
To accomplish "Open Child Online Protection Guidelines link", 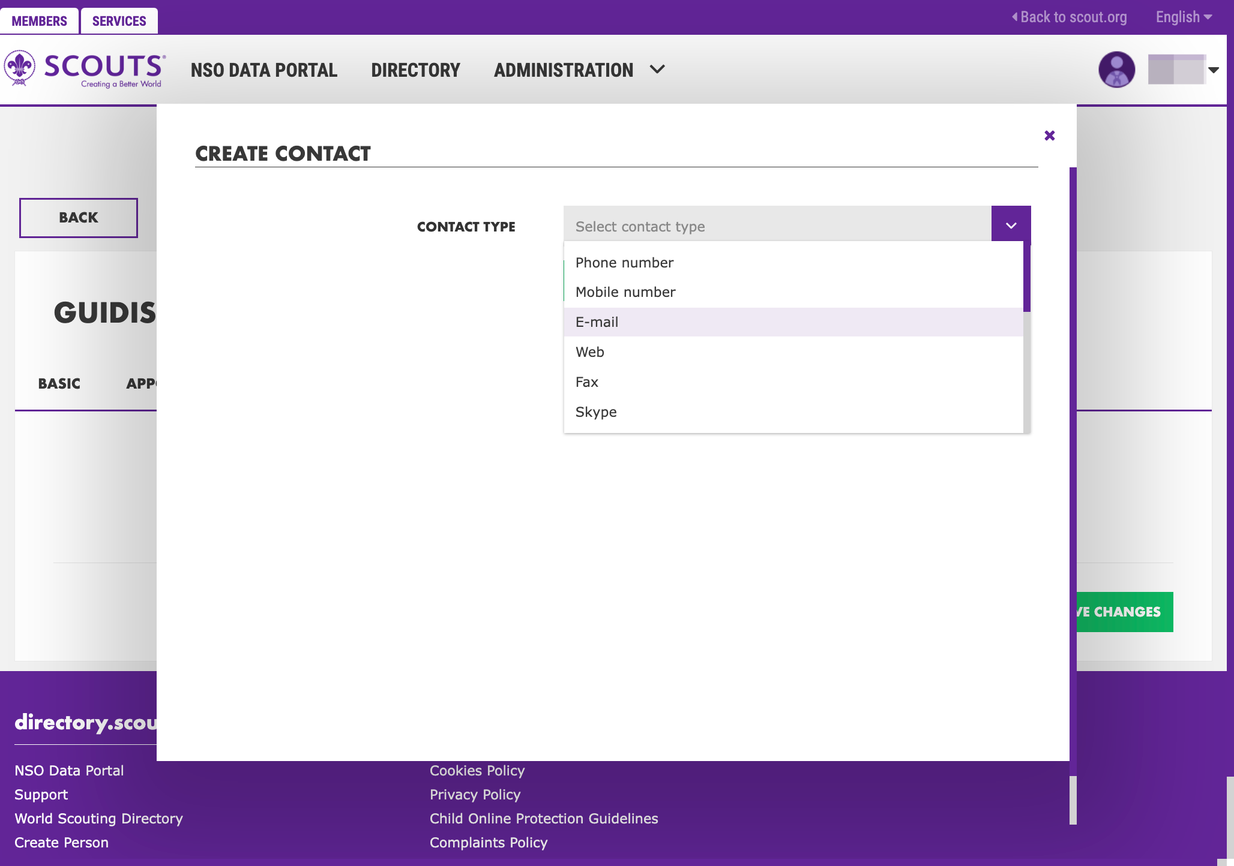I will coord(544,819).
